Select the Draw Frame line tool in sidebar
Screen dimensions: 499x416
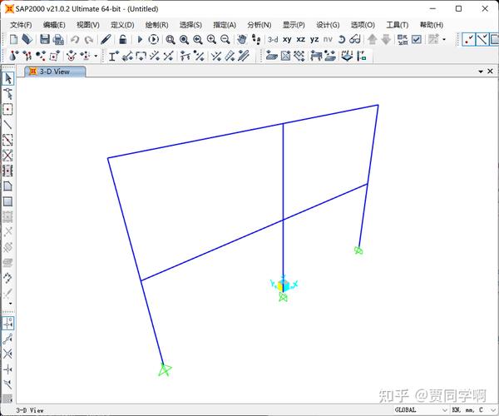pos(7,125)
